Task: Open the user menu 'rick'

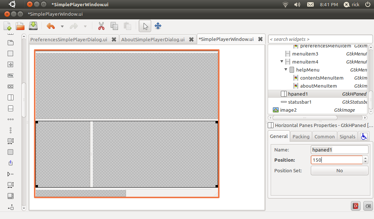Action: pos(352,4)
